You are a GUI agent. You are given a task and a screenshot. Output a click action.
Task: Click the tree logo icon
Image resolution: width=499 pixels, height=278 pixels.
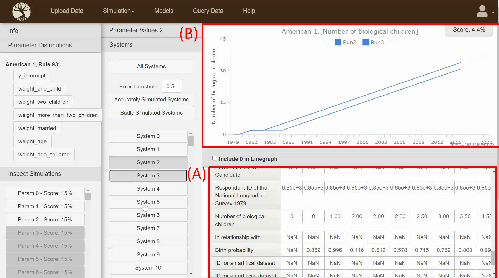click(x=21, y=11)
